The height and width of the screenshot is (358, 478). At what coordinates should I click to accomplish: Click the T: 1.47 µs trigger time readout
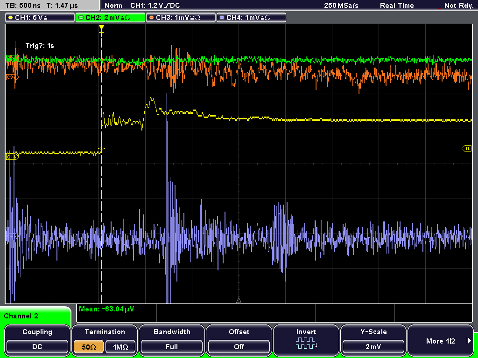point(62,6)
